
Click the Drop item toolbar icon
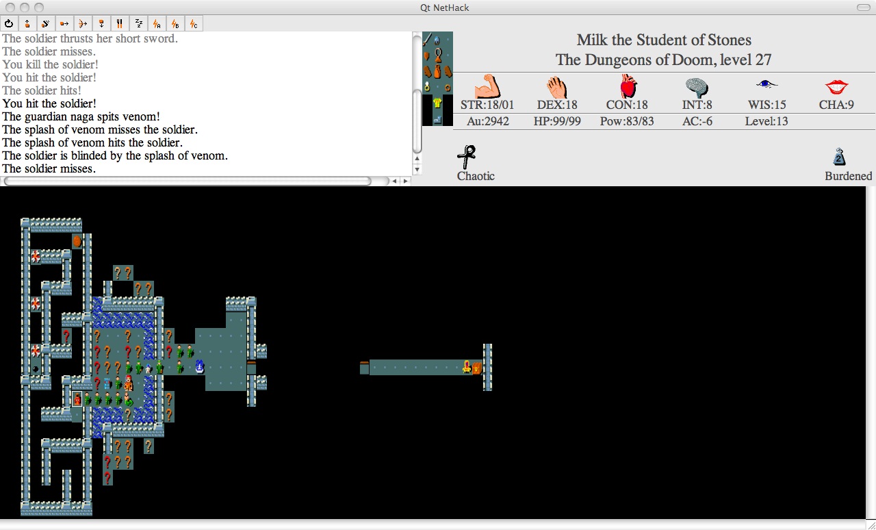(101, 24)
